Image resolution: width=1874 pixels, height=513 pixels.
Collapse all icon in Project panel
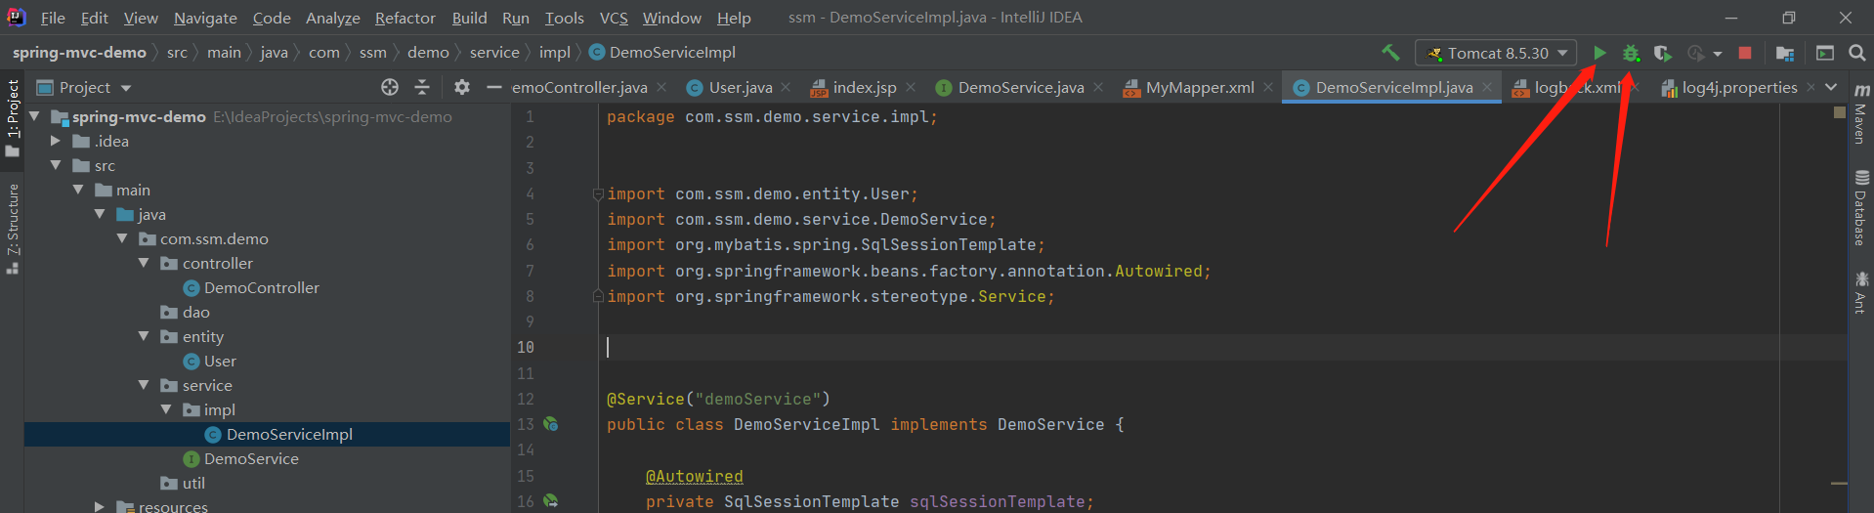pos(422,87)
